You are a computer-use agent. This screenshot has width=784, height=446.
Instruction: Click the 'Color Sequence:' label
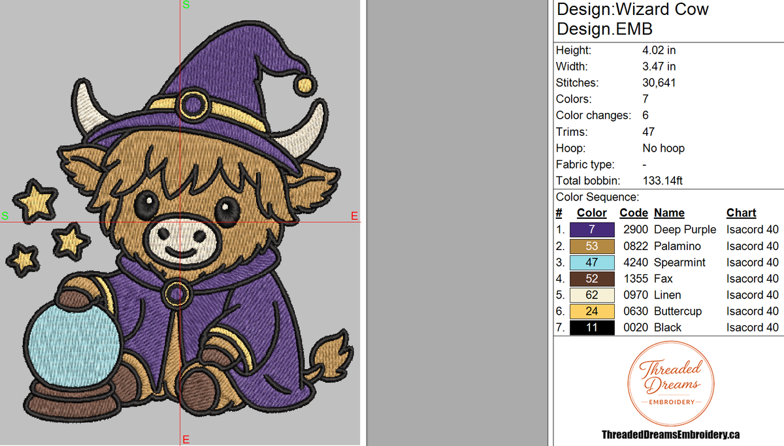[x=597, y=197]
